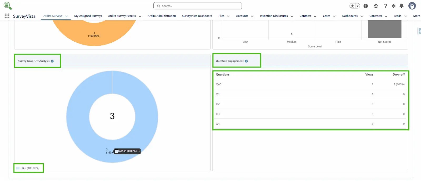Click the QA5 legend color swatch
This screenshot has height=181, width=421.
click(18, 168)
